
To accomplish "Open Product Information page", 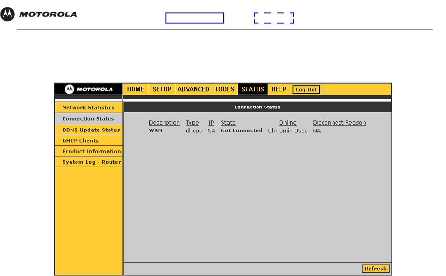I will point(88,151).
